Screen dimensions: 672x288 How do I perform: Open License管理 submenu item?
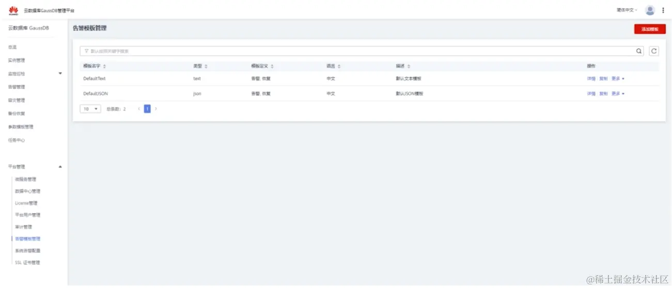26,203
